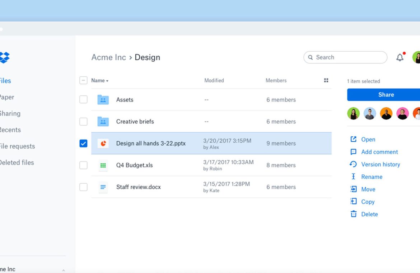The image size is (420, 273).
Task: Toggle the select-all header checkbox
Action: click(83, 81)
